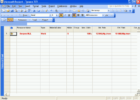Open the Project menu
Image resolution: width=140 pixels, height=100 pixels.
click(x=52, y=6)
